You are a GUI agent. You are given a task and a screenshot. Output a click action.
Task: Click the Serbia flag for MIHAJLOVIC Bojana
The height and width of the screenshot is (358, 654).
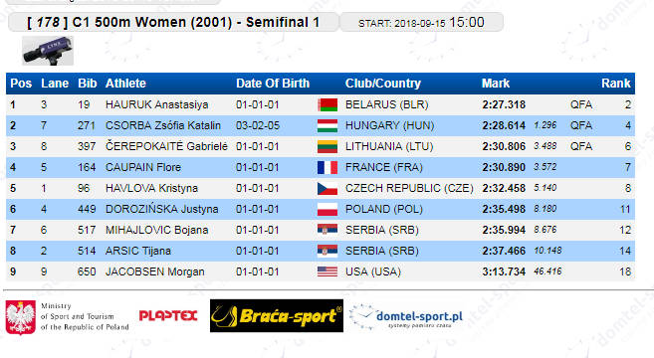(x=327, y=230)
